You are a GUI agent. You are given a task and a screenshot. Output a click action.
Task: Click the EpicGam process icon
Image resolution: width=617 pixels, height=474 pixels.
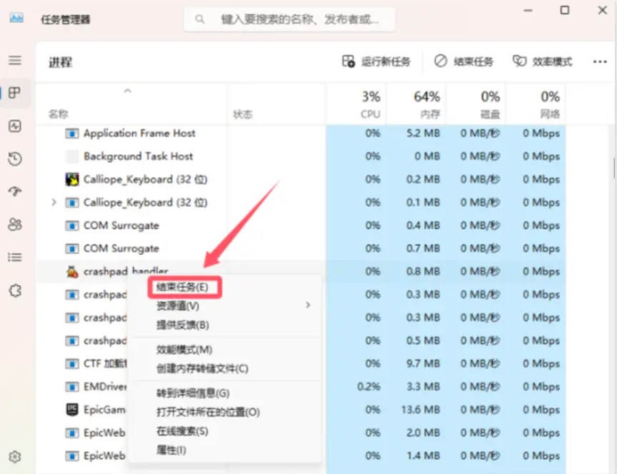click(71, 410)
